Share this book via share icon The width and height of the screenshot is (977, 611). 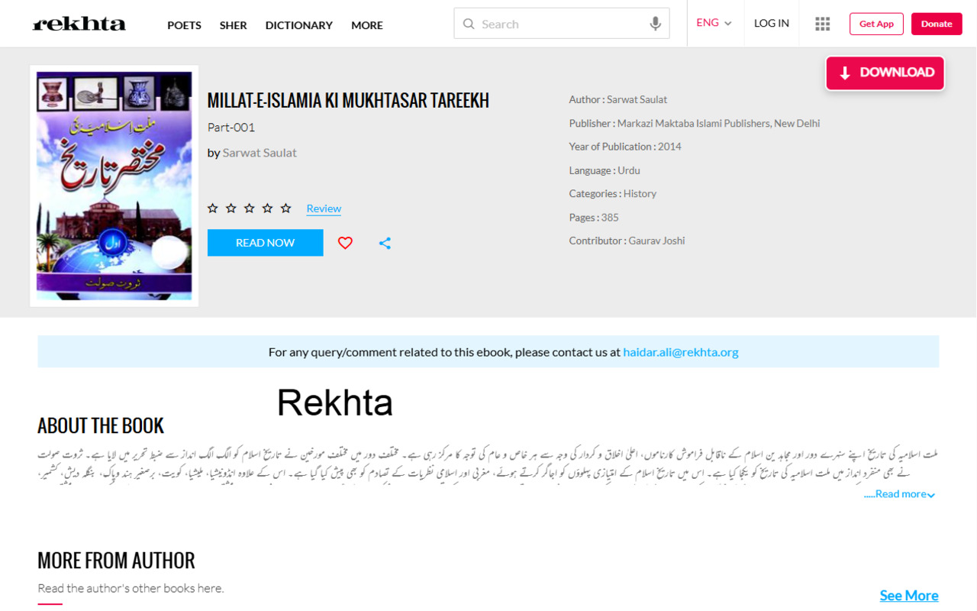[x=385, y=243]
